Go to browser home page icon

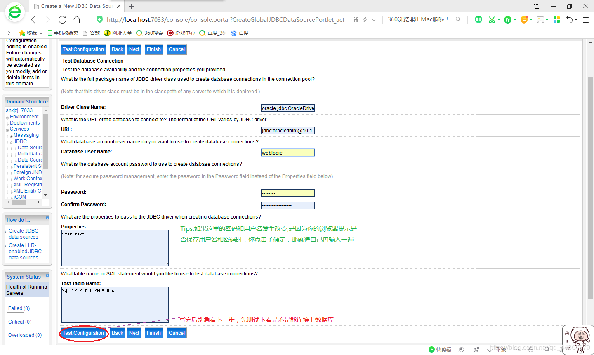[77, 19]
